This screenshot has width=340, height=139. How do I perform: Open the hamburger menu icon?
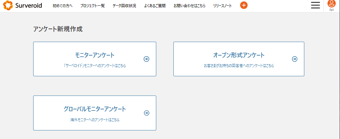point(315,5)
